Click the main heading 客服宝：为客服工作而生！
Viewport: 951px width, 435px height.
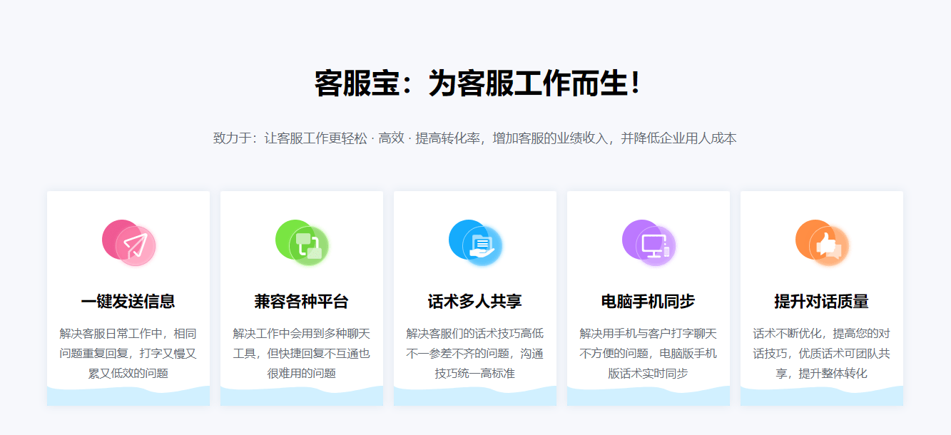[478, 84]
